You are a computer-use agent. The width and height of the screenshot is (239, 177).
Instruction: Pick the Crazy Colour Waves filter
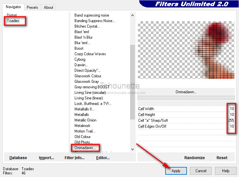[x=90, y=54]
